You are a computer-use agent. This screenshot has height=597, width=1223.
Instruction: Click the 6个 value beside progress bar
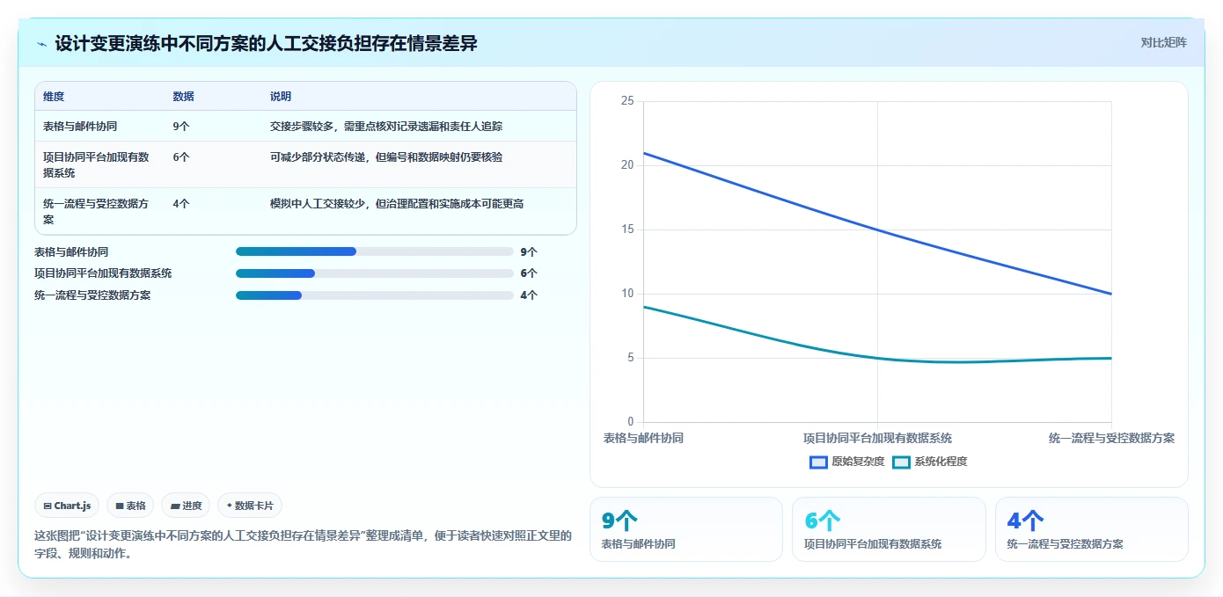point(529,273)
